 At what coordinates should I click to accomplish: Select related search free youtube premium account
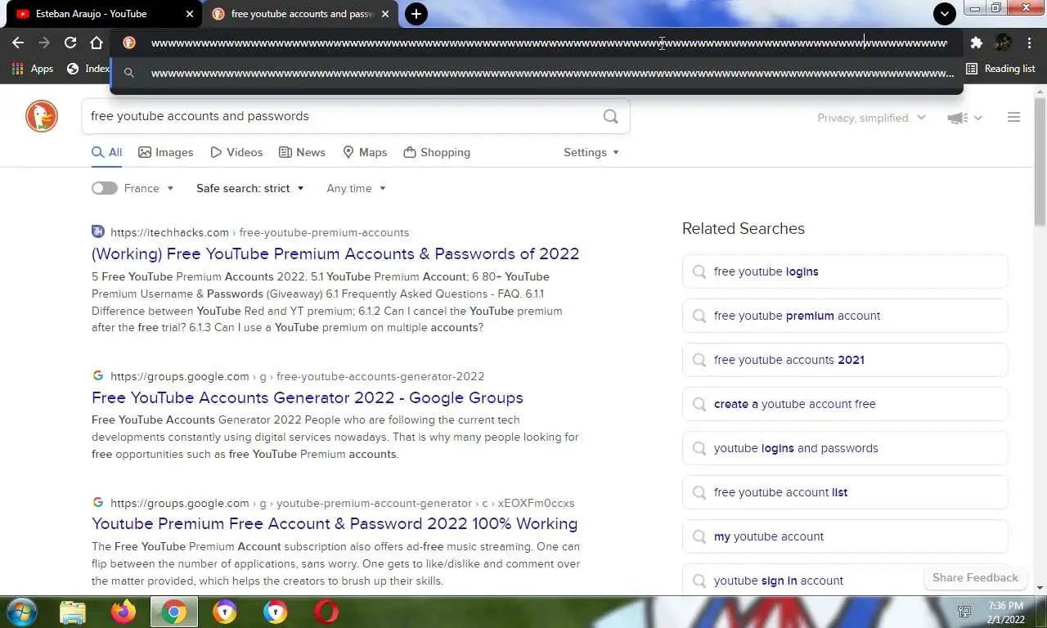coord(845,316)
